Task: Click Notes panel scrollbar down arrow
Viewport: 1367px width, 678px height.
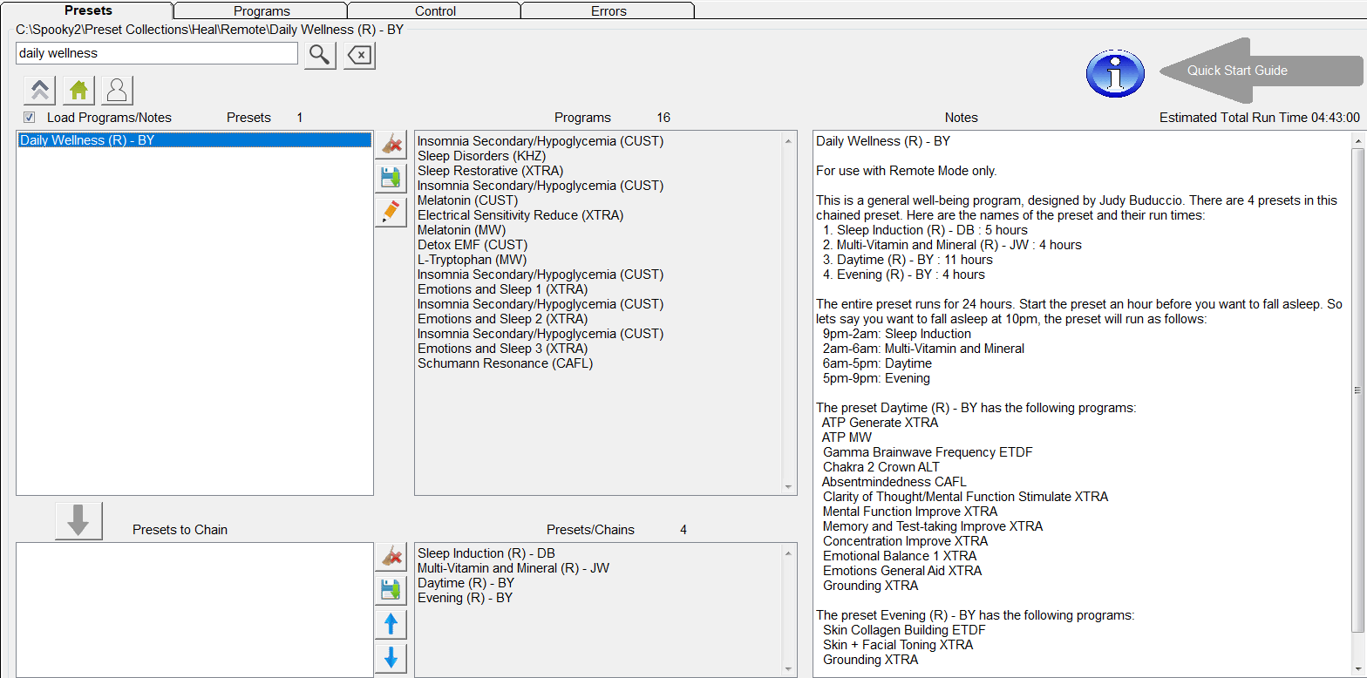Action: point(1358,668)
